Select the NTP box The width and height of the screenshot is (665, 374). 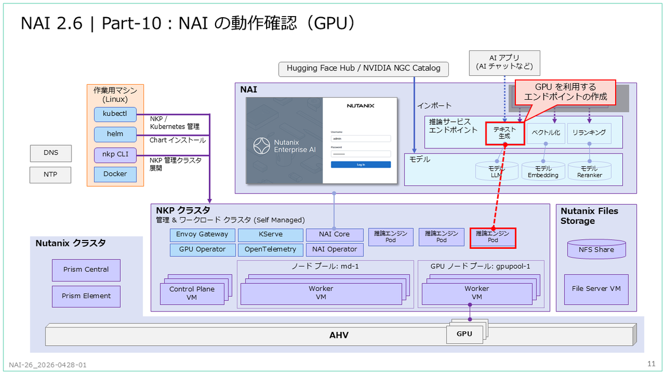coord(50,175)
